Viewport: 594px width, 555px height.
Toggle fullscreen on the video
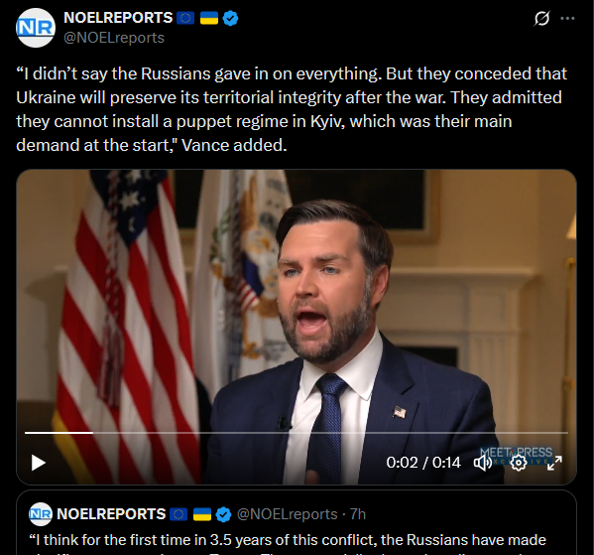coord(554,463)
